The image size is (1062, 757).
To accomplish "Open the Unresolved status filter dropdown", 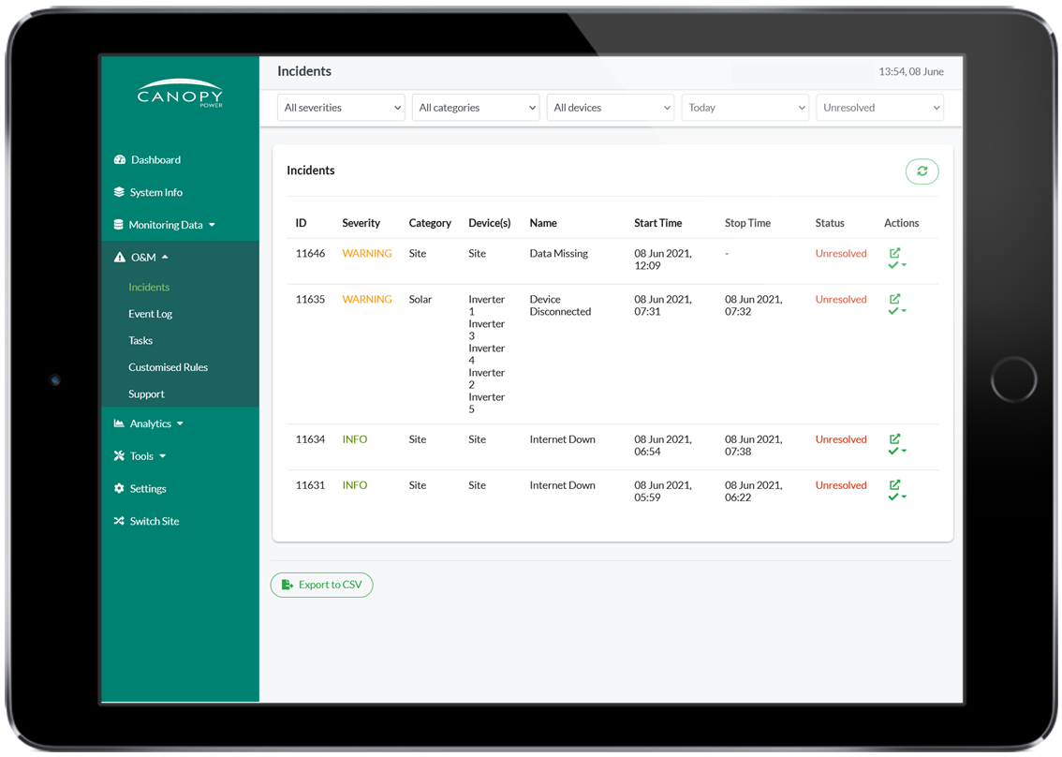I will point(880,108).
